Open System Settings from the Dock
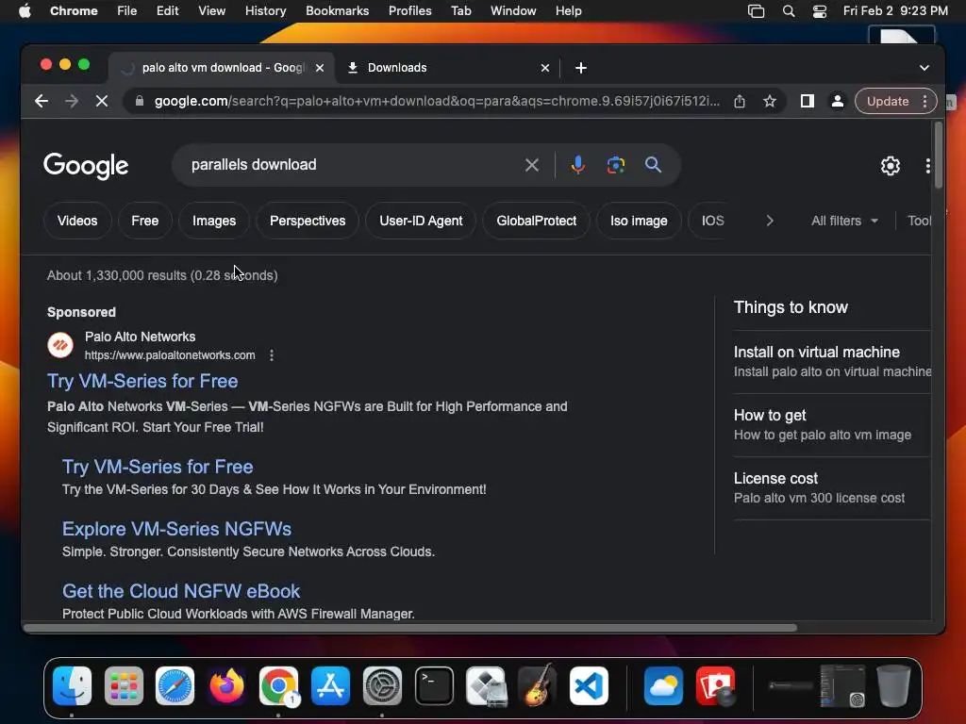The width and height of the screenshot is (966, 724). click(x=382, y=686)
